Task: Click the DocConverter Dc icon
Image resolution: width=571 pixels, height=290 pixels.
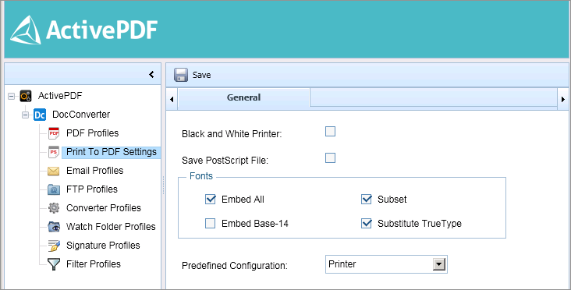Action: coord(40,115)
